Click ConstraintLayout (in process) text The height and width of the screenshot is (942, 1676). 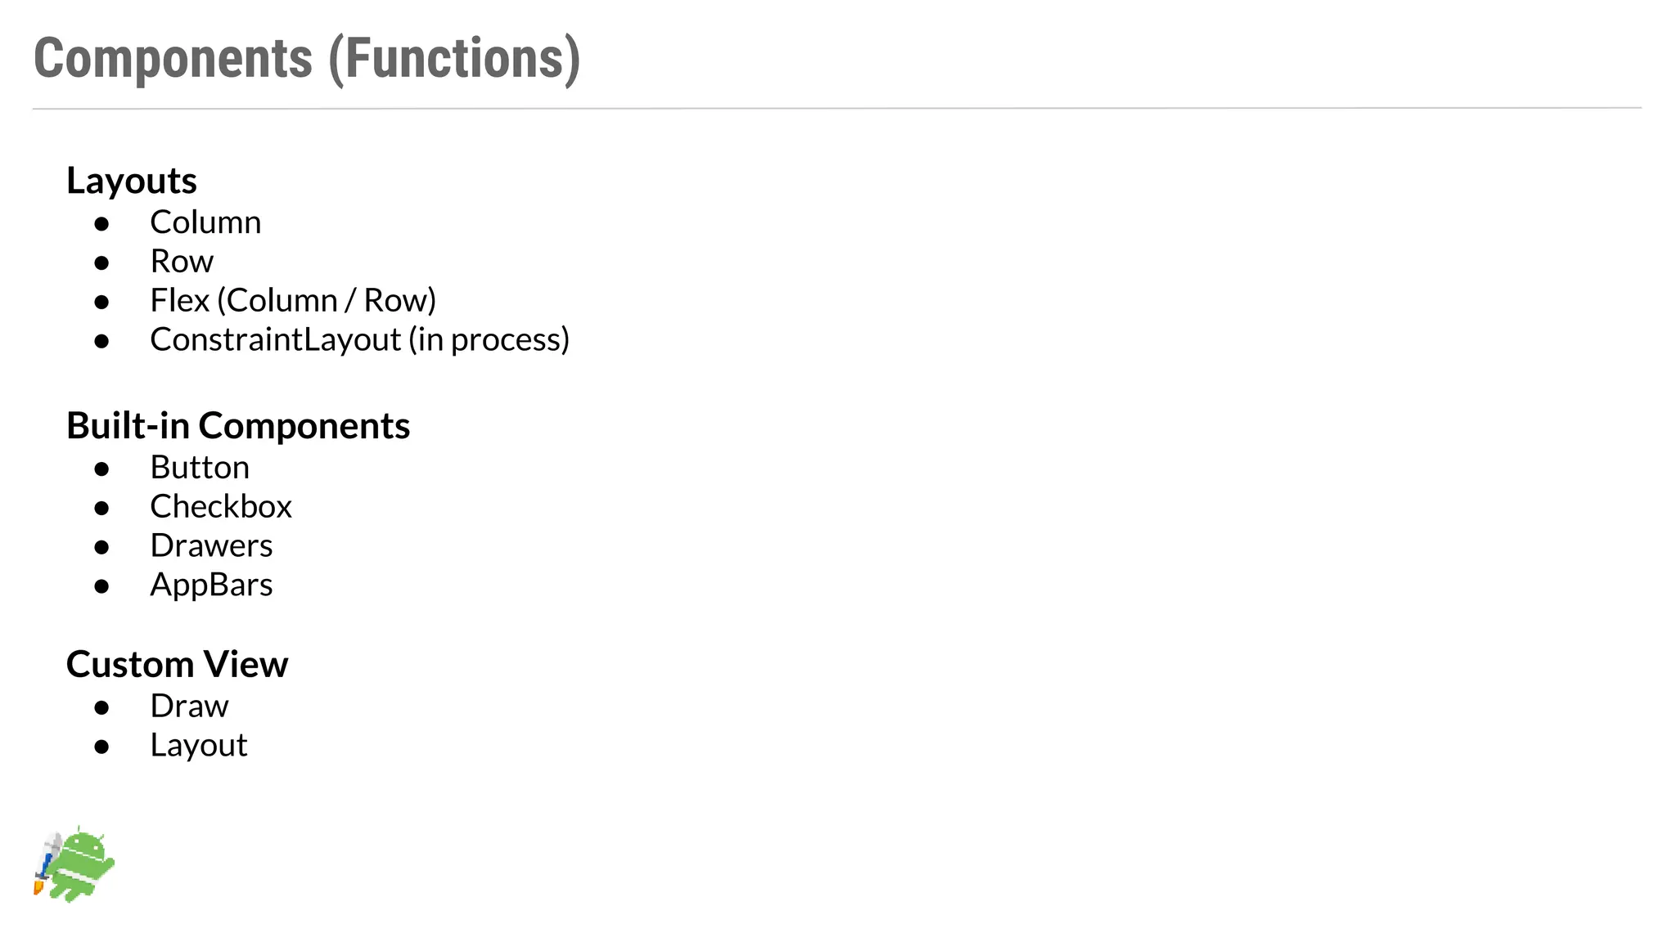pyautogui.click(x=359, y=340)
